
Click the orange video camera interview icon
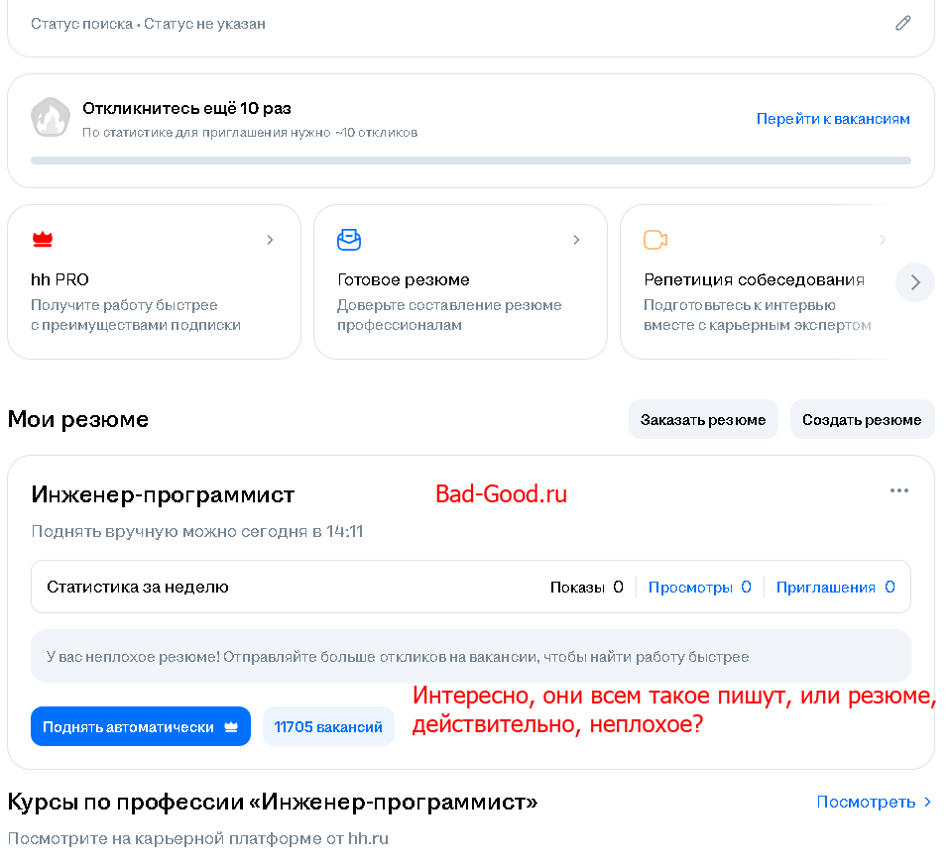pos(654,240)
